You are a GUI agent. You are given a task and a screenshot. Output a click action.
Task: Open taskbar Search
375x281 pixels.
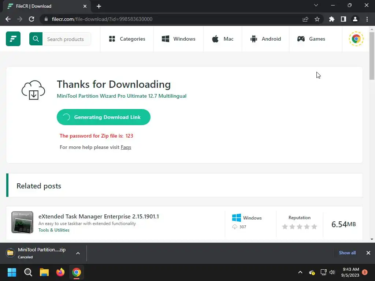point(28,272)
